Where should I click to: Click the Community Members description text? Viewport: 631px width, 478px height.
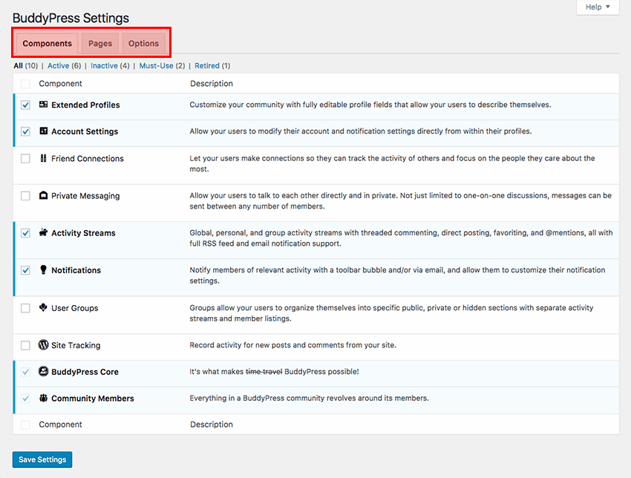coord(309,398)
